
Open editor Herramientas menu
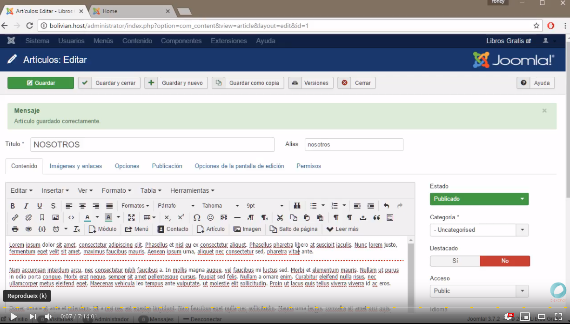point(192,190)
